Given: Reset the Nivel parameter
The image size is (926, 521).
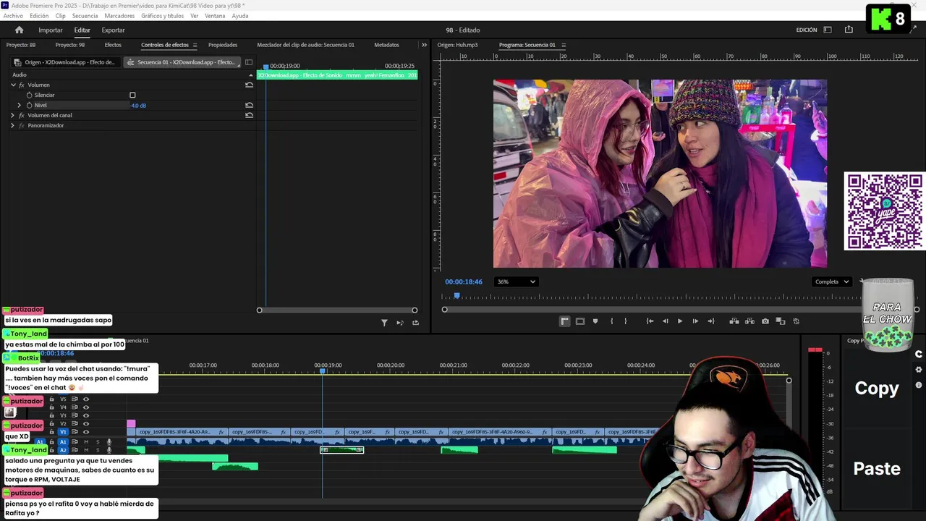Looking at the screenshot, I should click(249, 105).
